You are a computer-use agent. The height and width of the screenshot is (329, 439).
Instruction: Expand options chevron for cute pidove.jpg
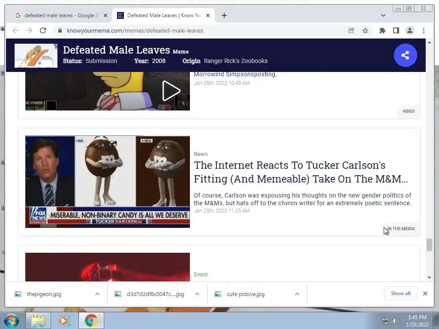pos(297,294)
